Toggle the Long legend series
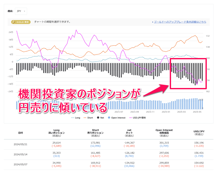The height and width of the screenshot is (175, 217). click(76, 118)
